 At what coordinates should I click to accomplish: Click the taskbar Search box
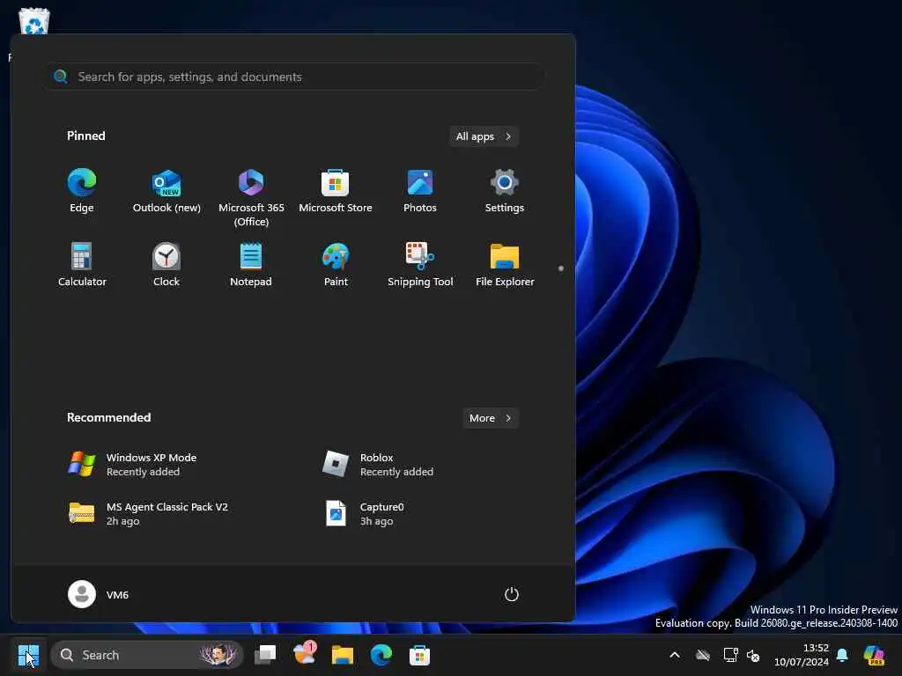147,655
